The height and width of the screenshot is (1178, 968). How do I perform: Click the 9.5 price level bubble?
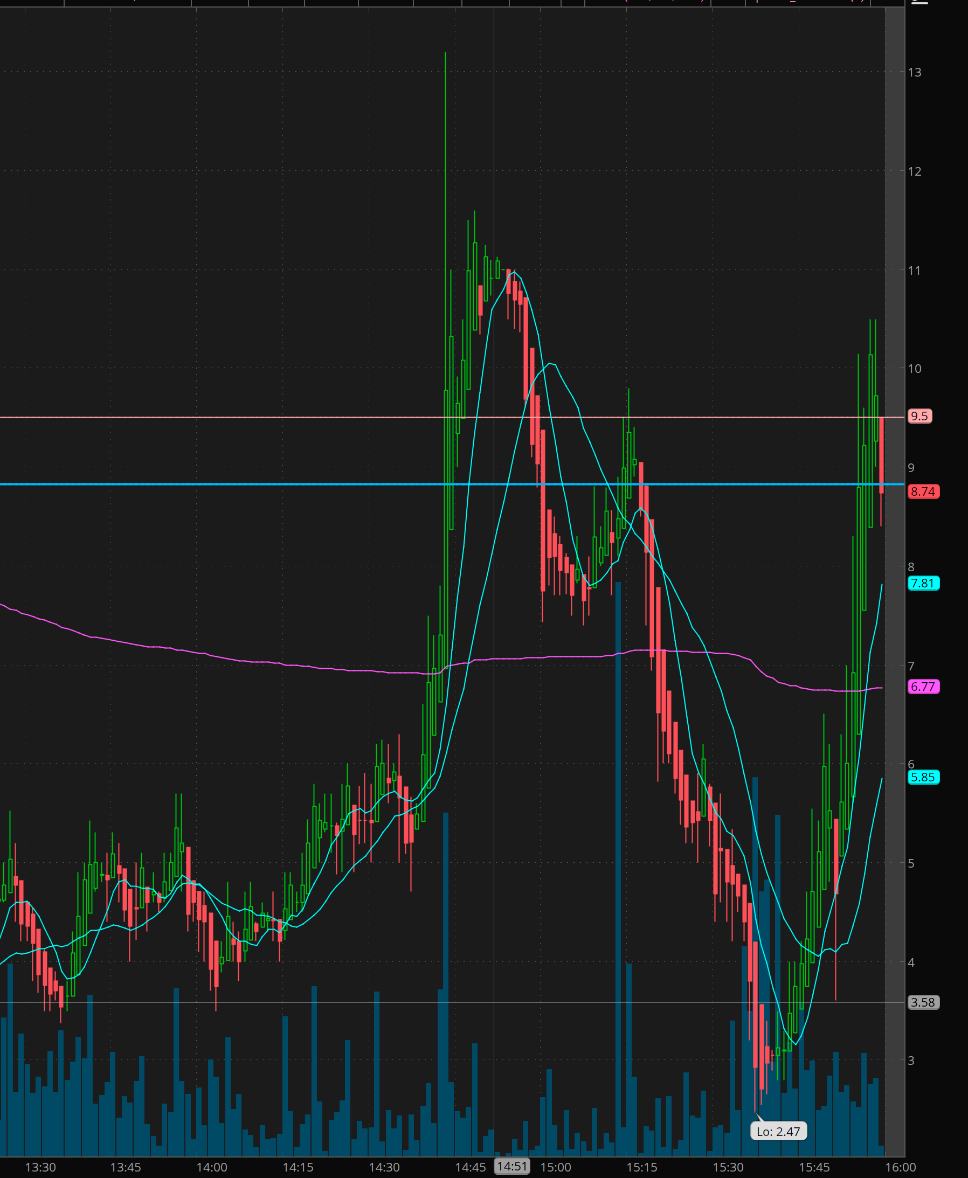(x=919, y=416)
